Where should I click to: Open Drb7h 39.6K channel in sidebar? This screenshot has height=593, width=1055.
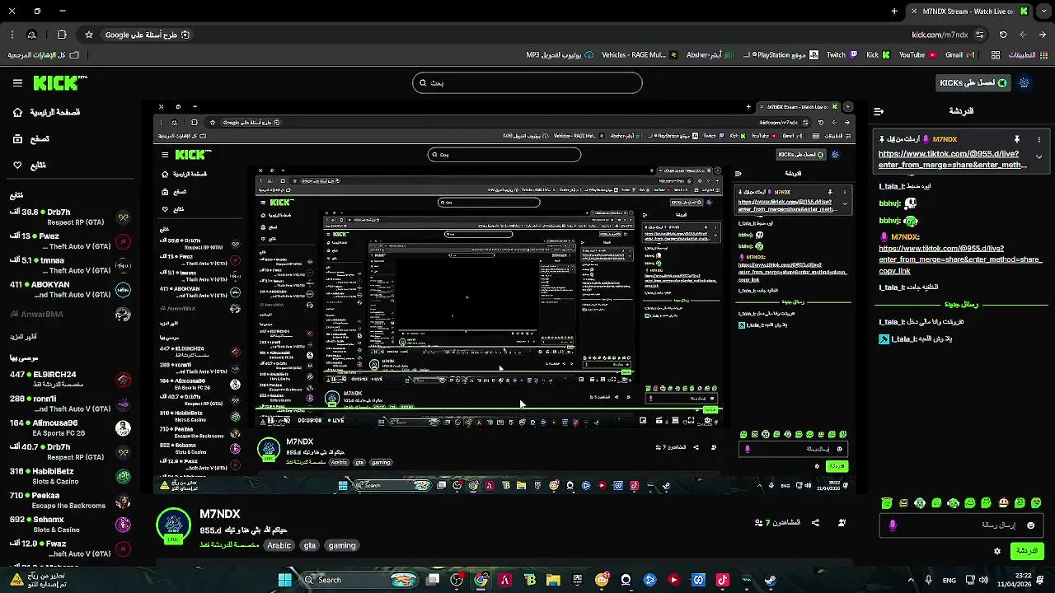point(70,217)
